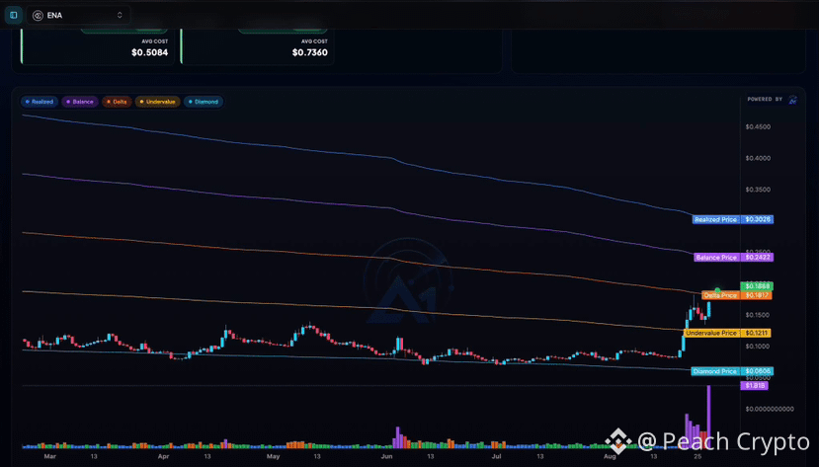Click the $0.7360 average cost value
This screenshot has height=467, width=819.
pyautogui.click(x=310, y=52)
